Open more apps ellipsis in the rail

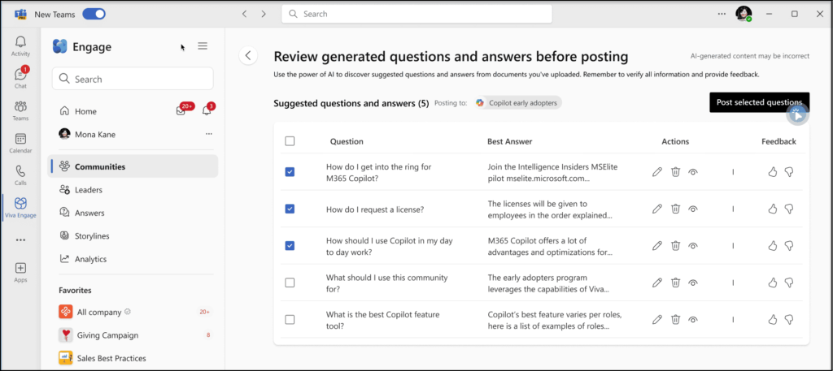click(20, 240)
